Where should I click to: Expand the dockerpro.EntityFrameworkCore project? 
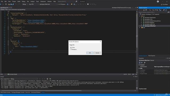click(141, 21)
